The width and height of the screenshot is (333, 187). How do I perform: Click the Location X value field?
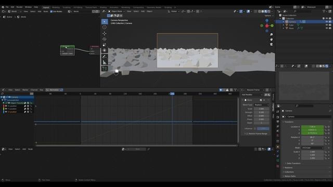point(312,127)
